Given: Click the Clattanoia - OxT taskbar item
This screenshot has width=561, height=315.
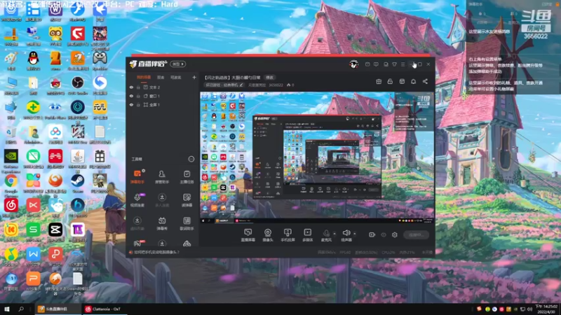Looking at the screenshot, I should point(103,309).
